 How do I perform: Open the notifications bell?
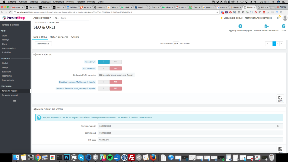tap(278, 18)
